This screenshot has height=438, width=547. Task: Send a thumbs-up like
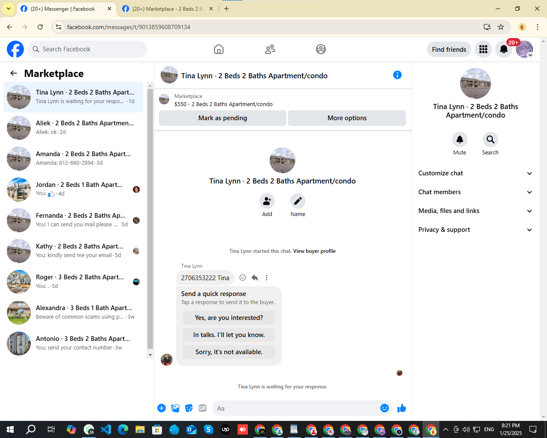(x=402, y=408)
